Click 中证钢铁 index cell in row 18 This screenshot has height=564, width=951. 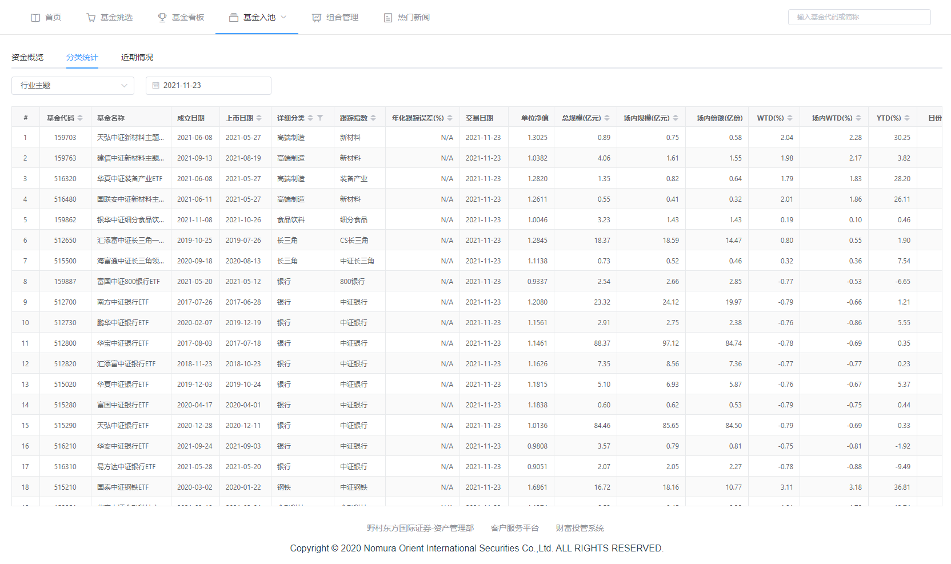[354, 487]
